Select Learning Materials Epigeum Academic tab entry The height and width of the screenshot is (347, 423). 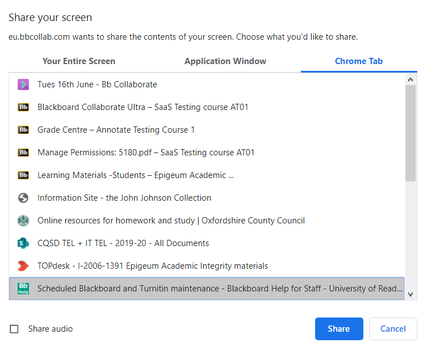pos(136,175)
